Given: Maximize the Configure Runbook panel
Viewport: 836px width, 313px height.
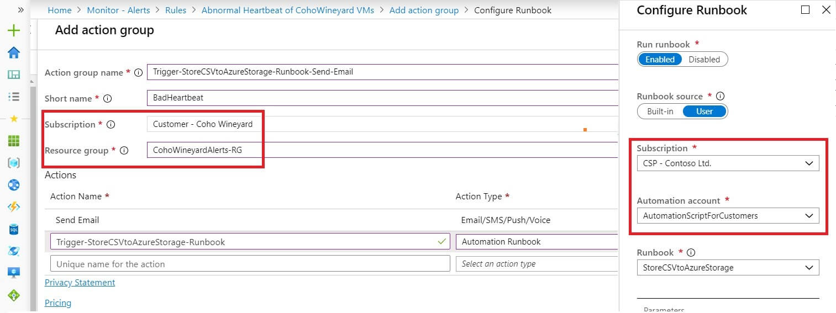Looking at the screenshot, I should coord(805,10).
